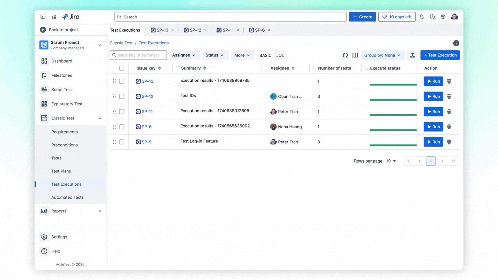
Task: Open the SP-12 issue link
Action: 147,96
